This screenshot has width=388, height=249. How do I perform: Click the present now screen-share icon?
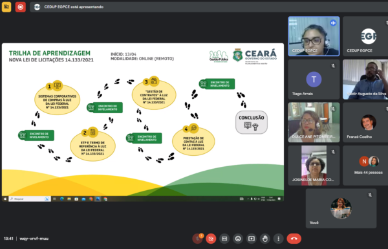coord(252,239)
